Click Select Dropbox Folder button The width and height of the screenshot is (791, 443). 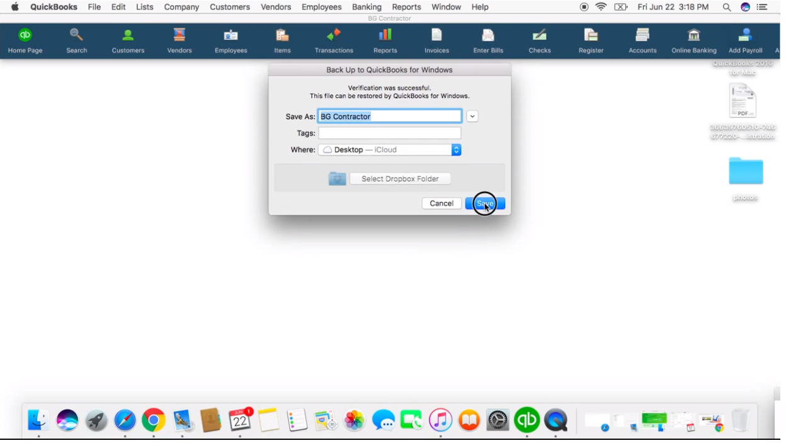pos(400,179)
